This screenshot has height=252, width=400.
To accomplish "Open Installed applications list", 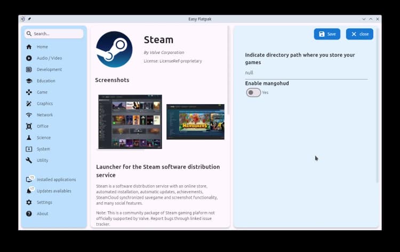I will (57, 180).
